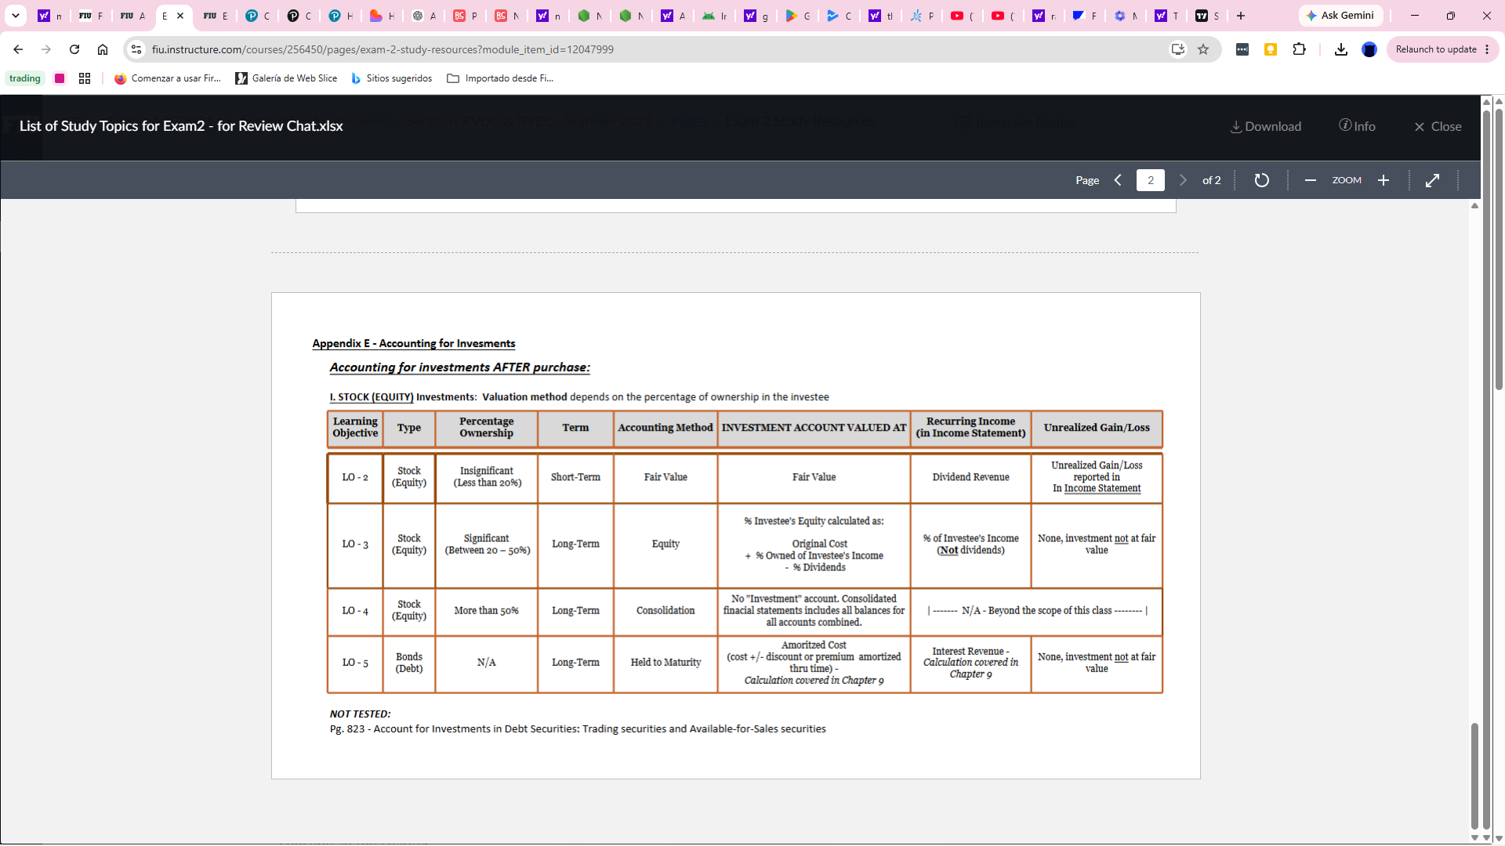The width and height of the screenshot is (1505, 846).
Task: Click the Unrealized Gain/Loss column header
Action: pos(1097,428)
